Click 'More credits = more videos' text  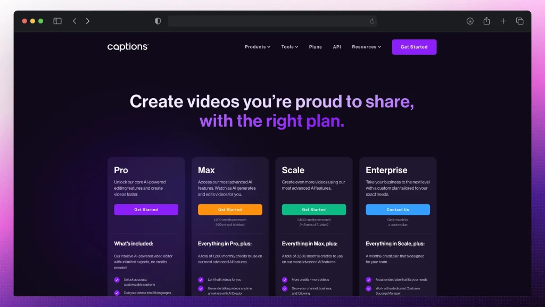(310, 279)
